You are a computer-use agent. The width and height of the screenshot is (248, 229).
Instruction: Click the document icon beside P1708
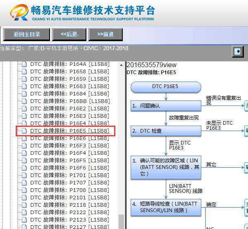(x=24, y=190)
